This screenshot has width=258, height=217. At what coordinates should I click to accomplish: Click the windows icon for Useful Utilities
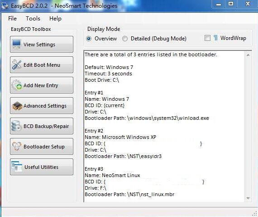click(17, 166)
